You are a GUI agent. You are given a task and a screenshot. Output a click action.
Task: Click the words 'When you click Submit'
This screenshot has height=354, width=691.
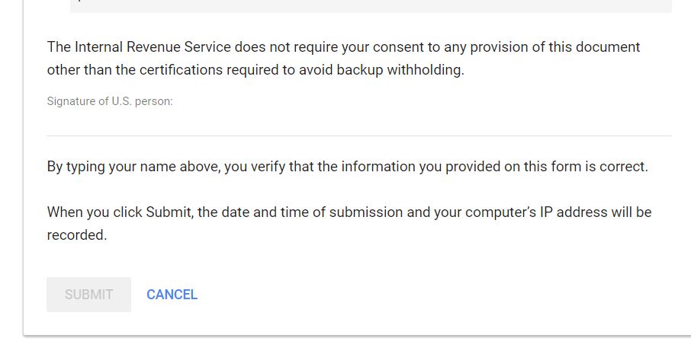pyautogui.click(x=120, y=212)
